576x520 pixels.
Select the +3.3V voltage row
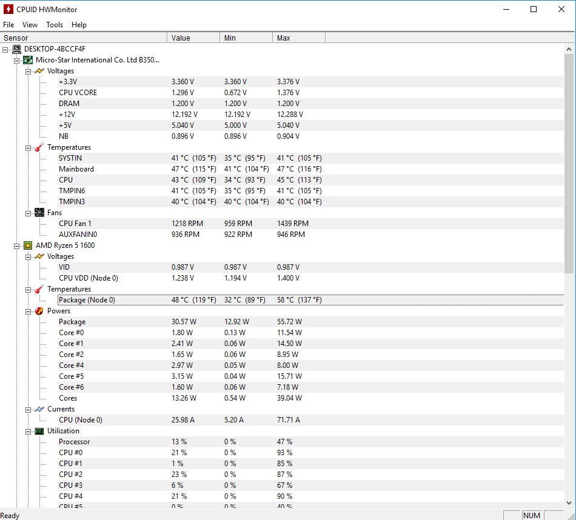point(310,82)
